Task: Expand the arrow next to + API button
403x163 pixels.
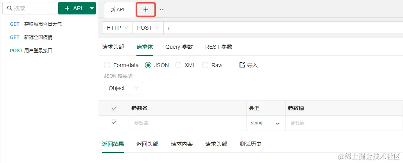Action: 92,8
